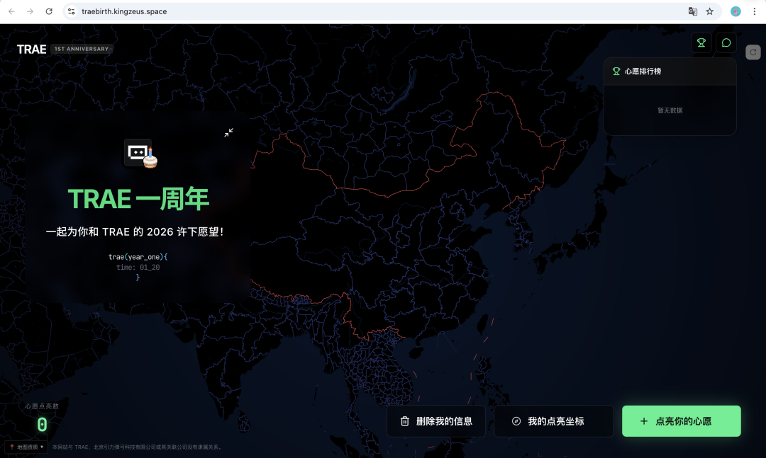
Task: Toggle the trophy leaderboard panel icon
Action: point(701,43)
